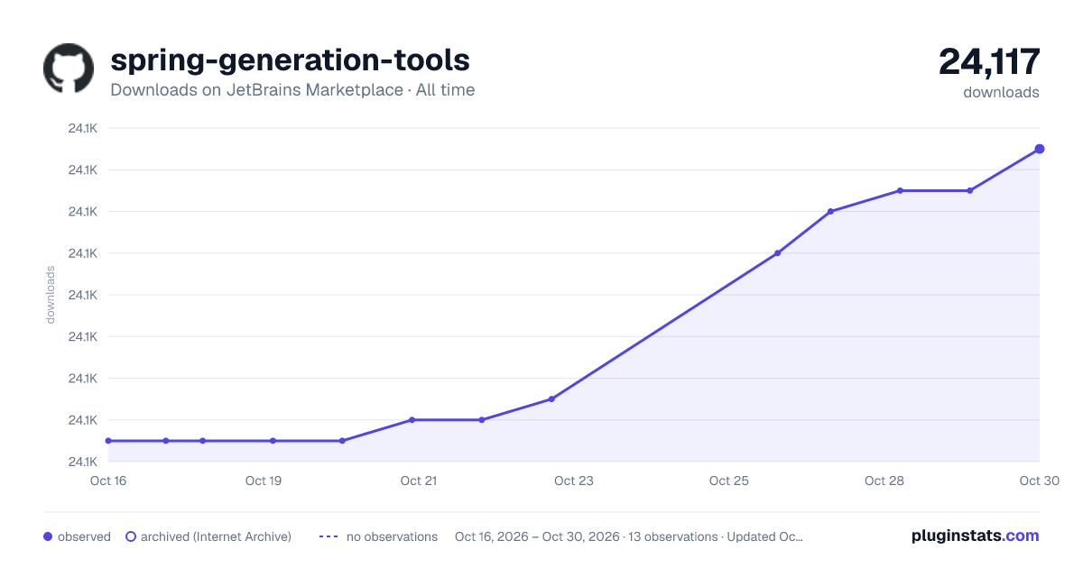Click the hollow circle icon beside 'archived'
The image size is (1083, 568).
pyautogui.click(x=131, y=536)
